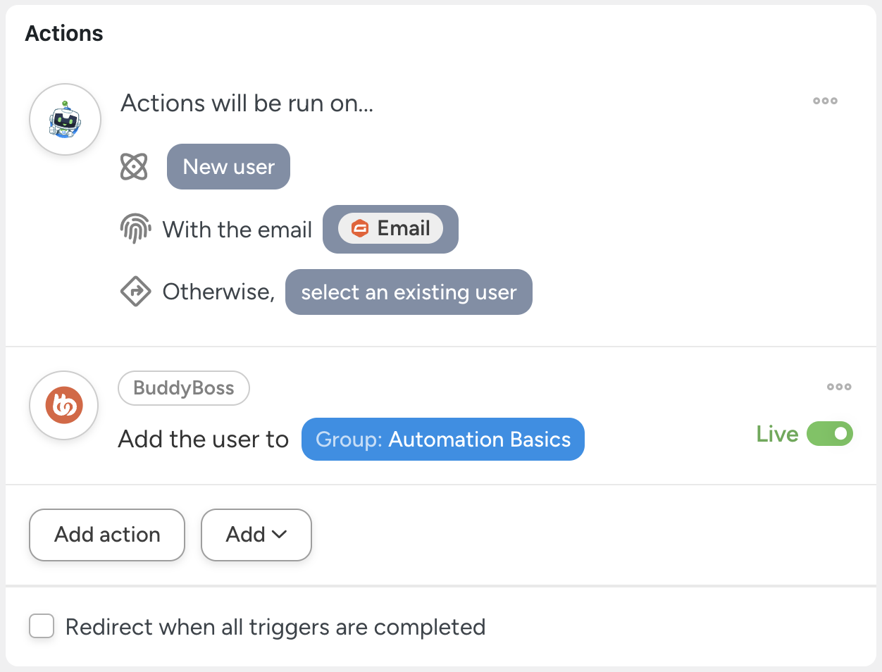Click the BuddyBoss logo icon

click(64, 405)
